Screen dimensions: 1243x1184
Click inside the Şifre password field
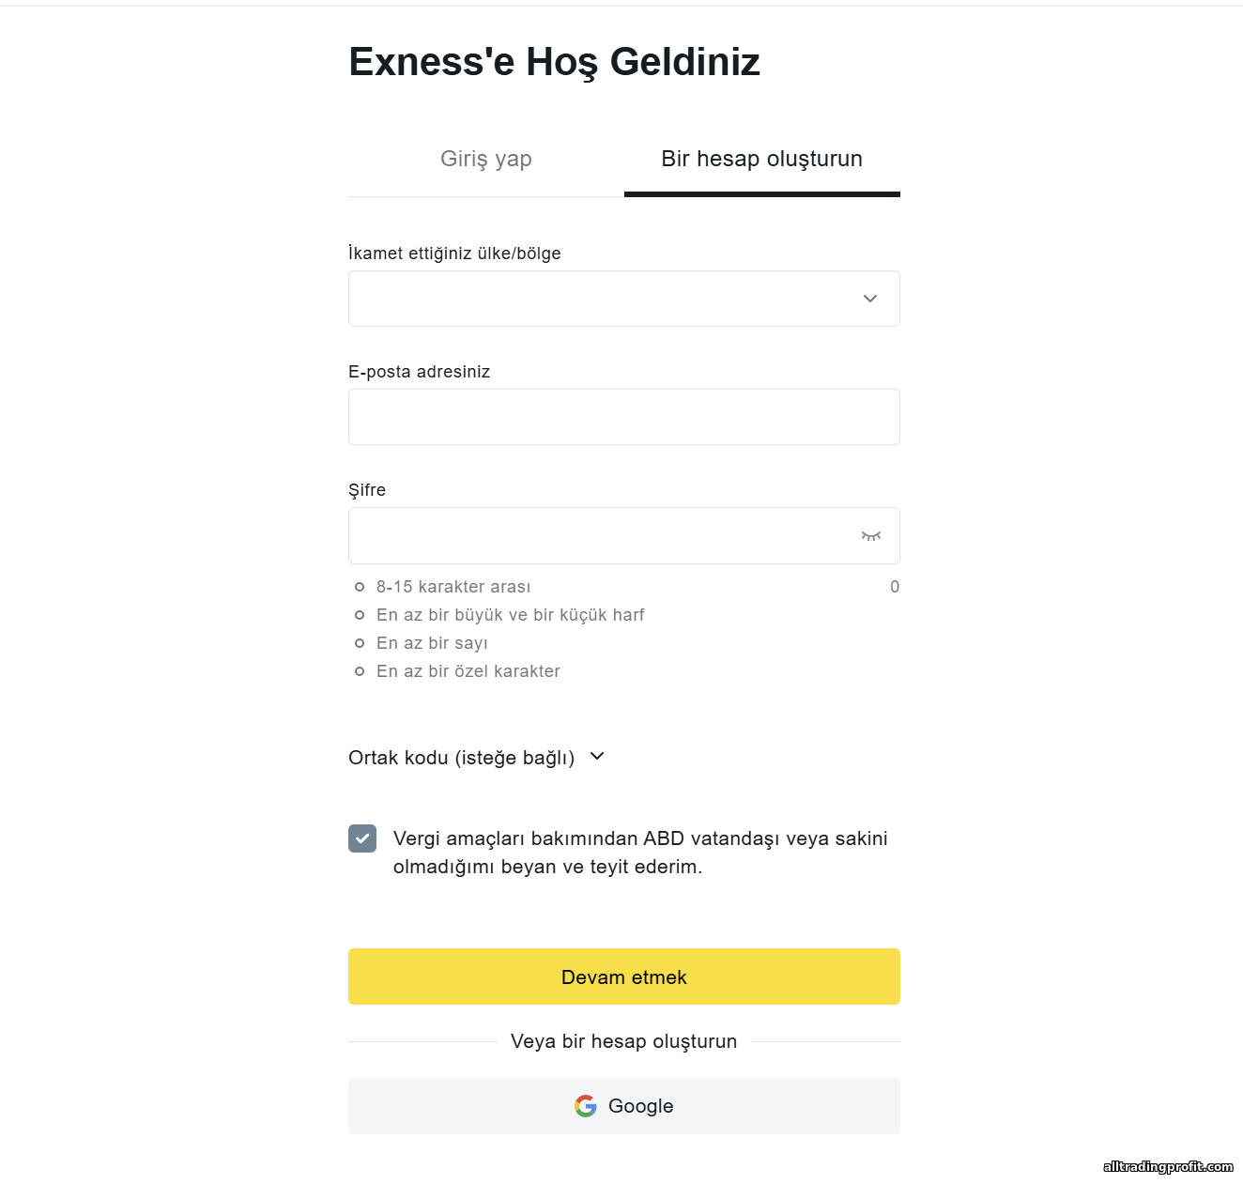pyautogui.click(x=601, y=536)
